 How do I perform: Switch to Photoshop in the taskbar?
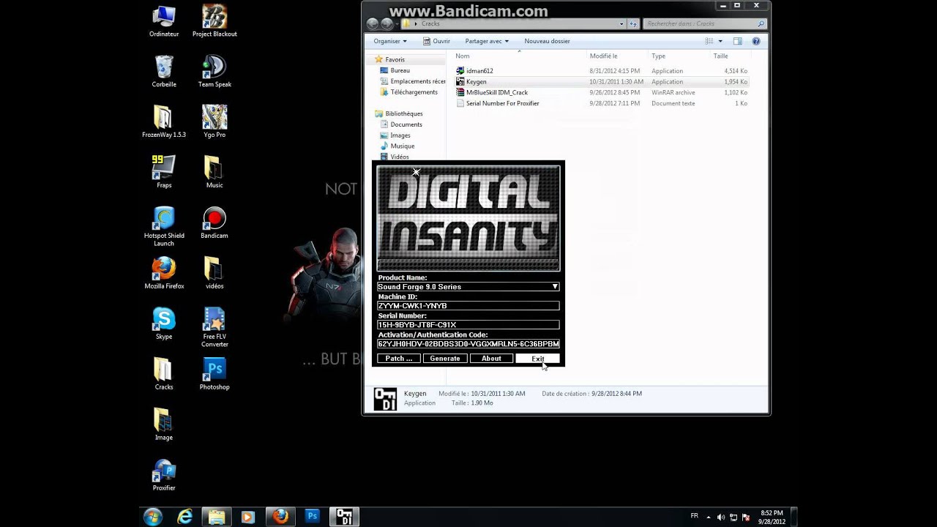coord(313,517)
